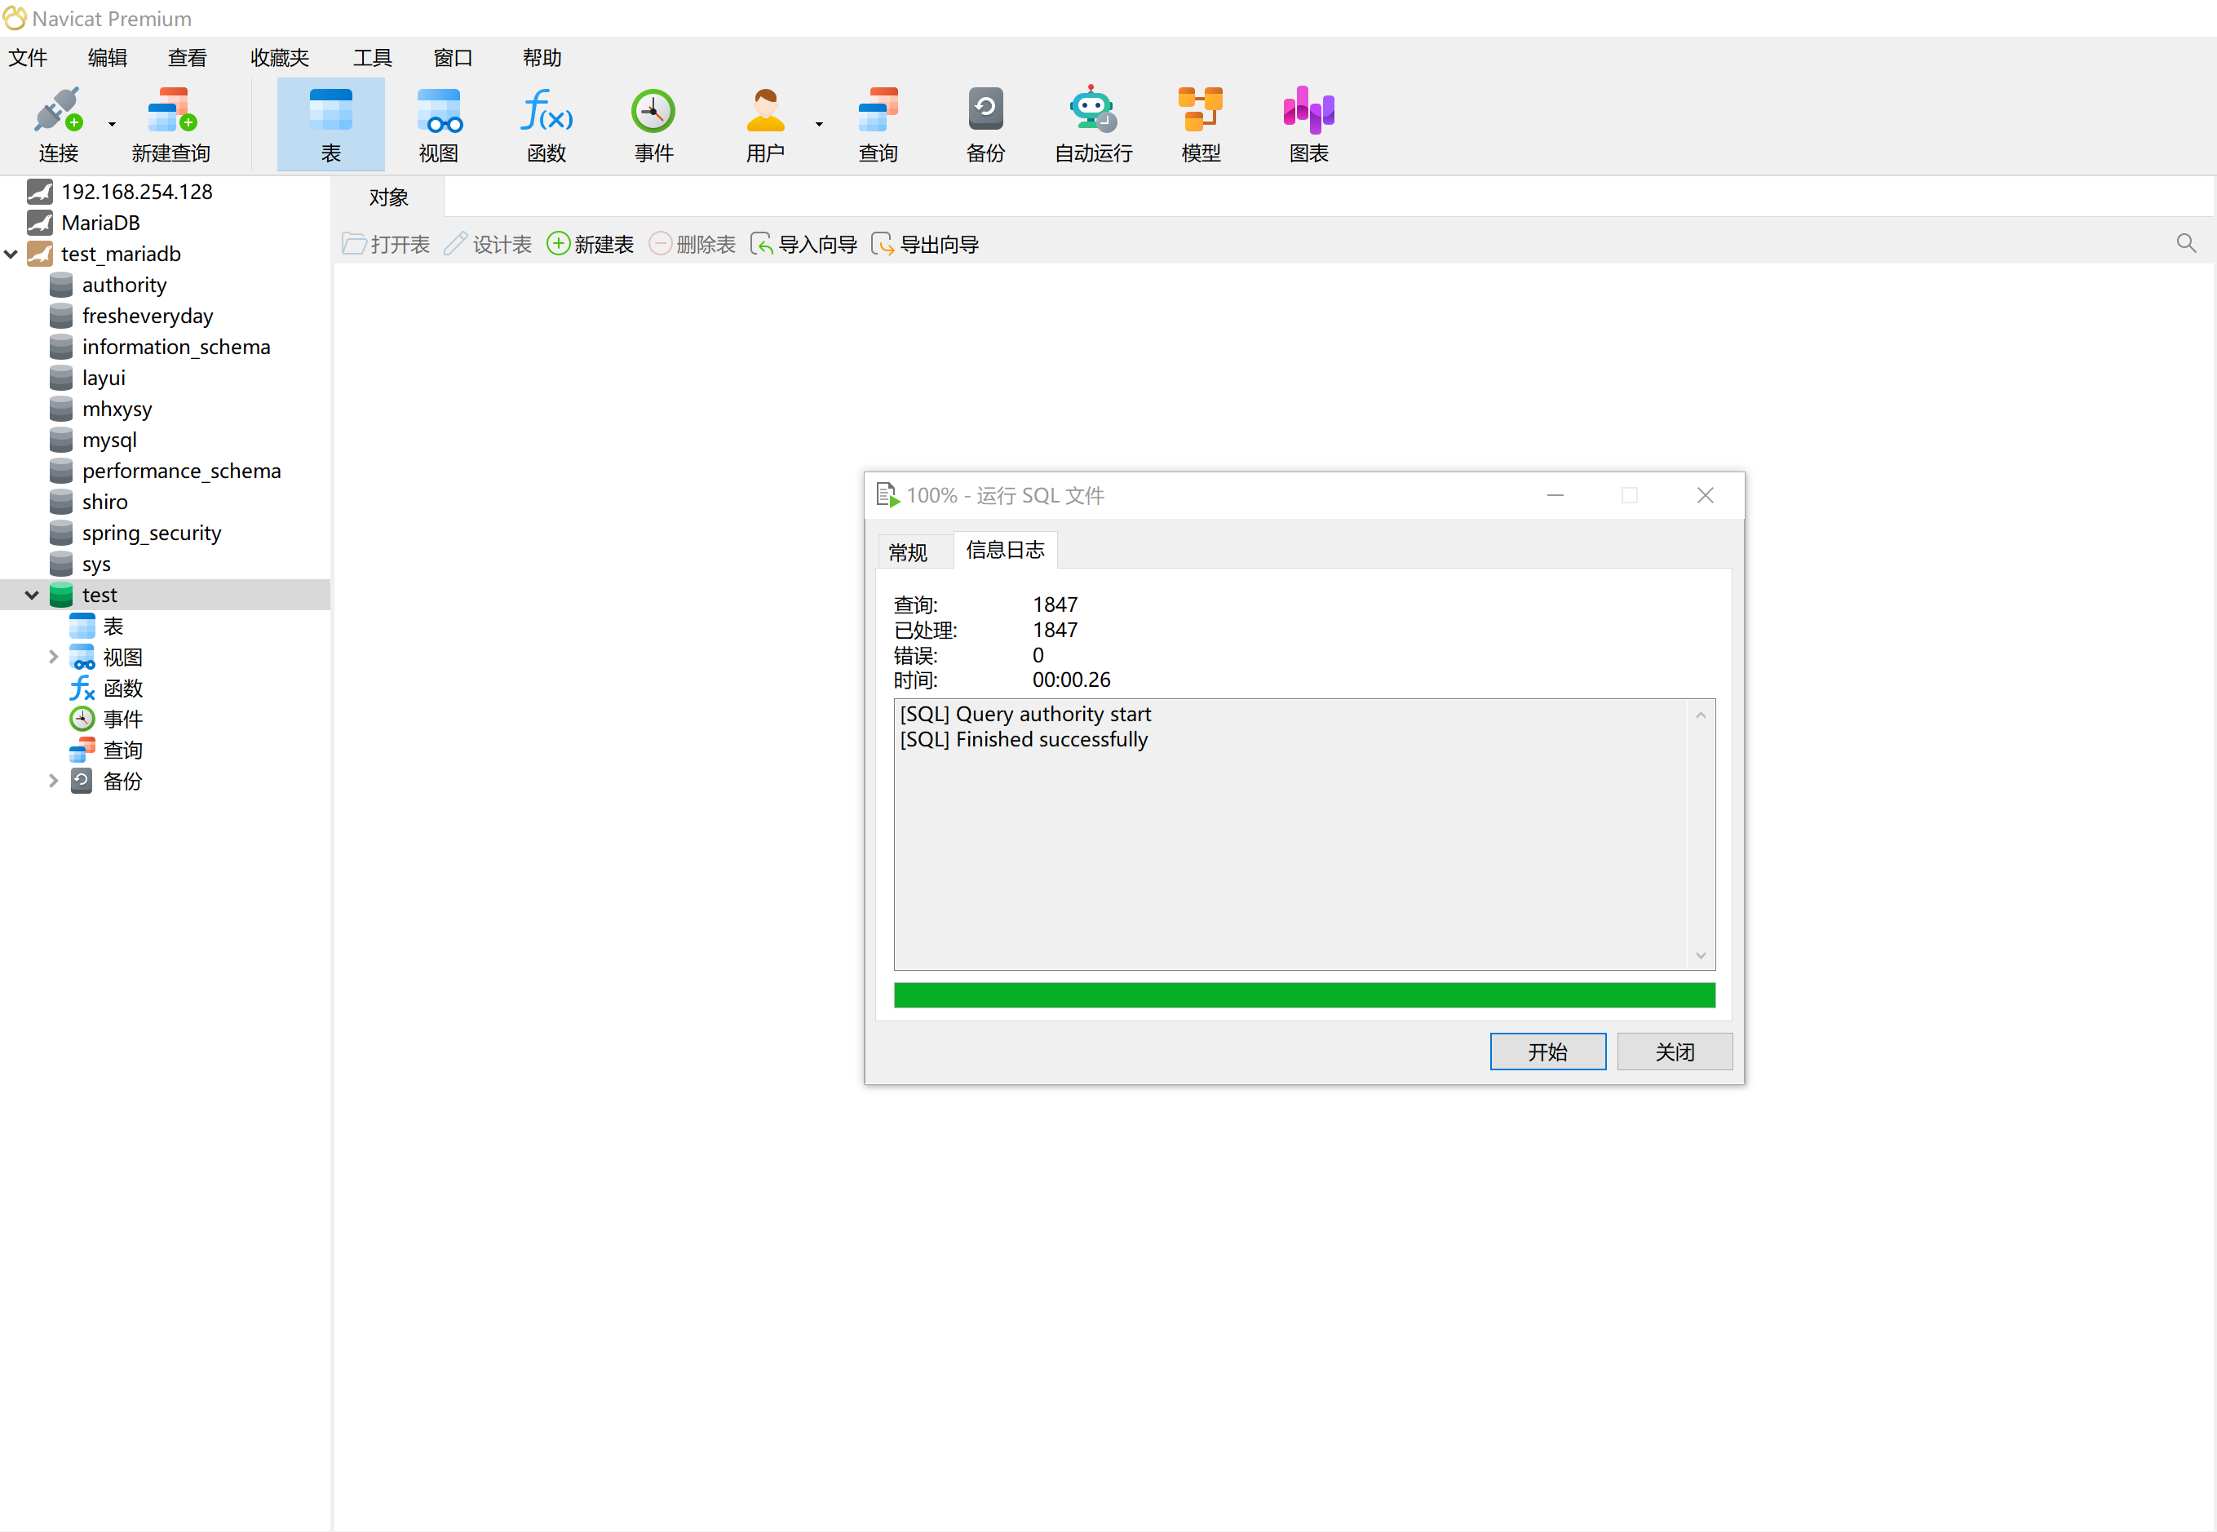This screenshot has height=1532, width=2217.
Task: Click the 192.168.254.128 connection icon
Action: [x=39, y=191]
